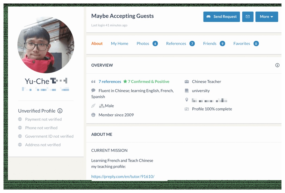Click the Phone not verified status icon
Viewport: 285px width, 193px height.
(20, 128)
